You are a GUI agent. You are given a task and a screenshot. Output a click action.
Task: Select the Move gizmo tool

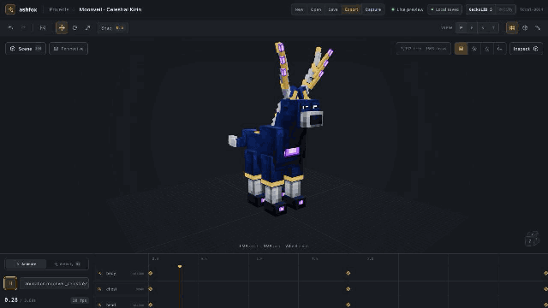click(x=62, y=28)
